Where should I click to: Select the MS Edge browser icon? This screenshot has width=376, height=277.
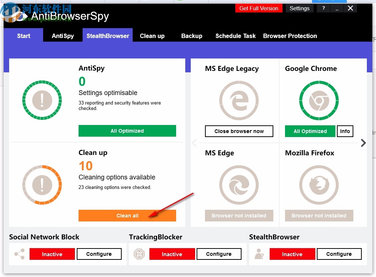[x=239, y=185]
